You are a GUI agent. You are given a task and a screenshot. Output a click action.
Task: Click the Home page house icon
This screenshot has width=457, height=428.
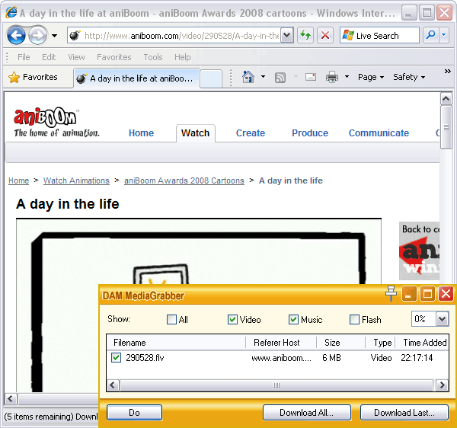(x=248, y=77)
